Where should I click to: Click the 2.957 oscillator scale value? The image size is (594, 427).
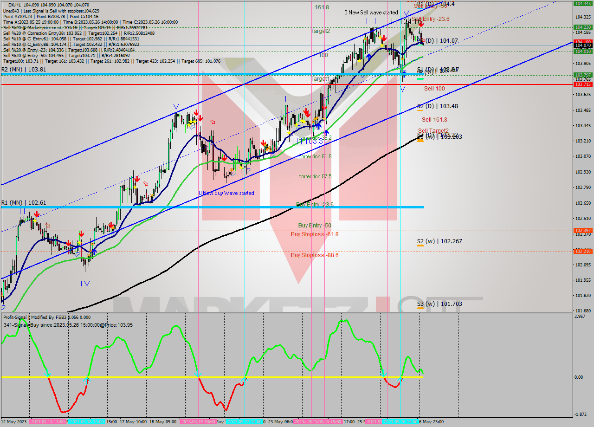pyautogui.click(x=581, y=317)
